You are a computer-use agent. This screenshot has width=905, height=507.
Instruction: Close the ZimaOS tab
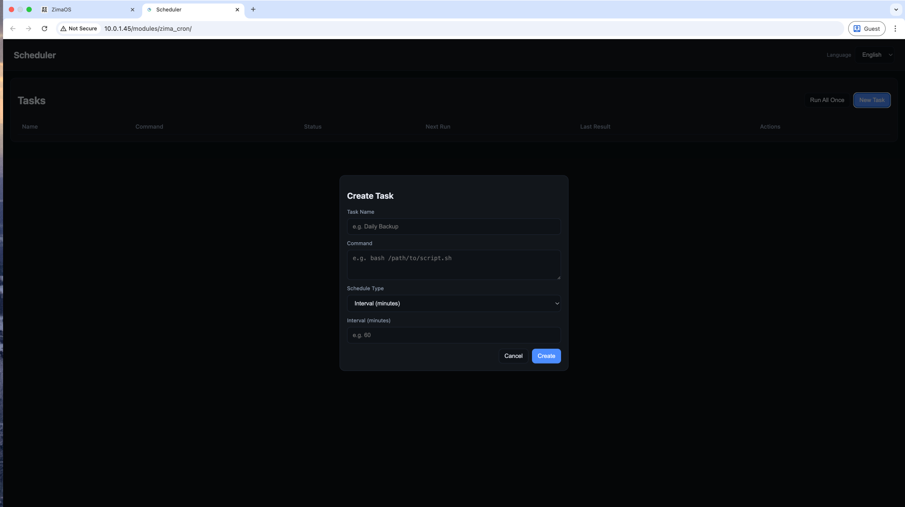click(x=133, y=9)
